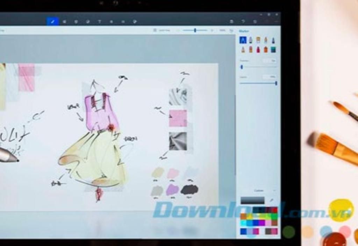Choose the Watercolor brush

(266, 40)
